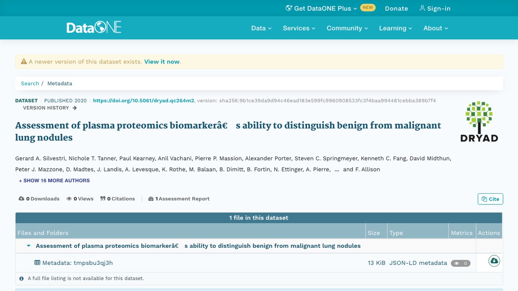Click the metadata table icon beside tmpsbu3qj3h
The image size is (518, 291).
(x=37, y=263)
